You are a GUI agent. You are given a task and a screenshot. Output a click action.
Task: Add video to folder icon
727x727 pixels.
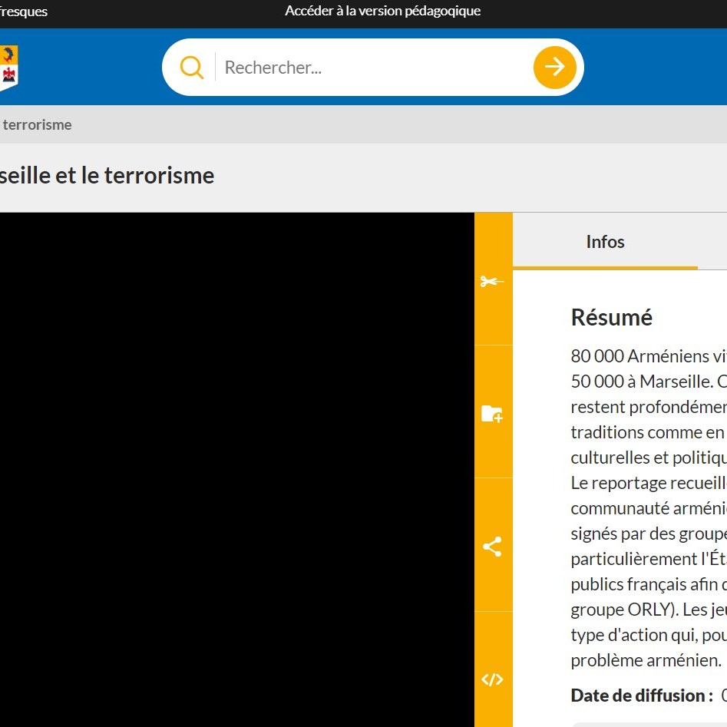(x=492, y=414)
